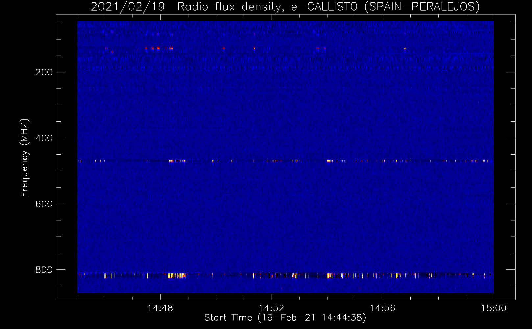532x329 pixels.
Task: Click the spectrogram plot area
Action: (285, 157)
